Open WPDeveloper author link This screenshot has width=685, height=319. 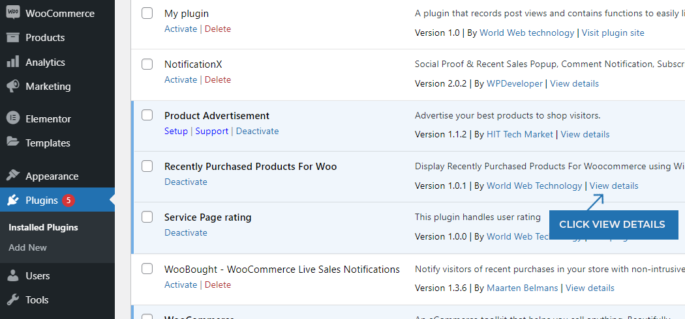coord(515,83)
